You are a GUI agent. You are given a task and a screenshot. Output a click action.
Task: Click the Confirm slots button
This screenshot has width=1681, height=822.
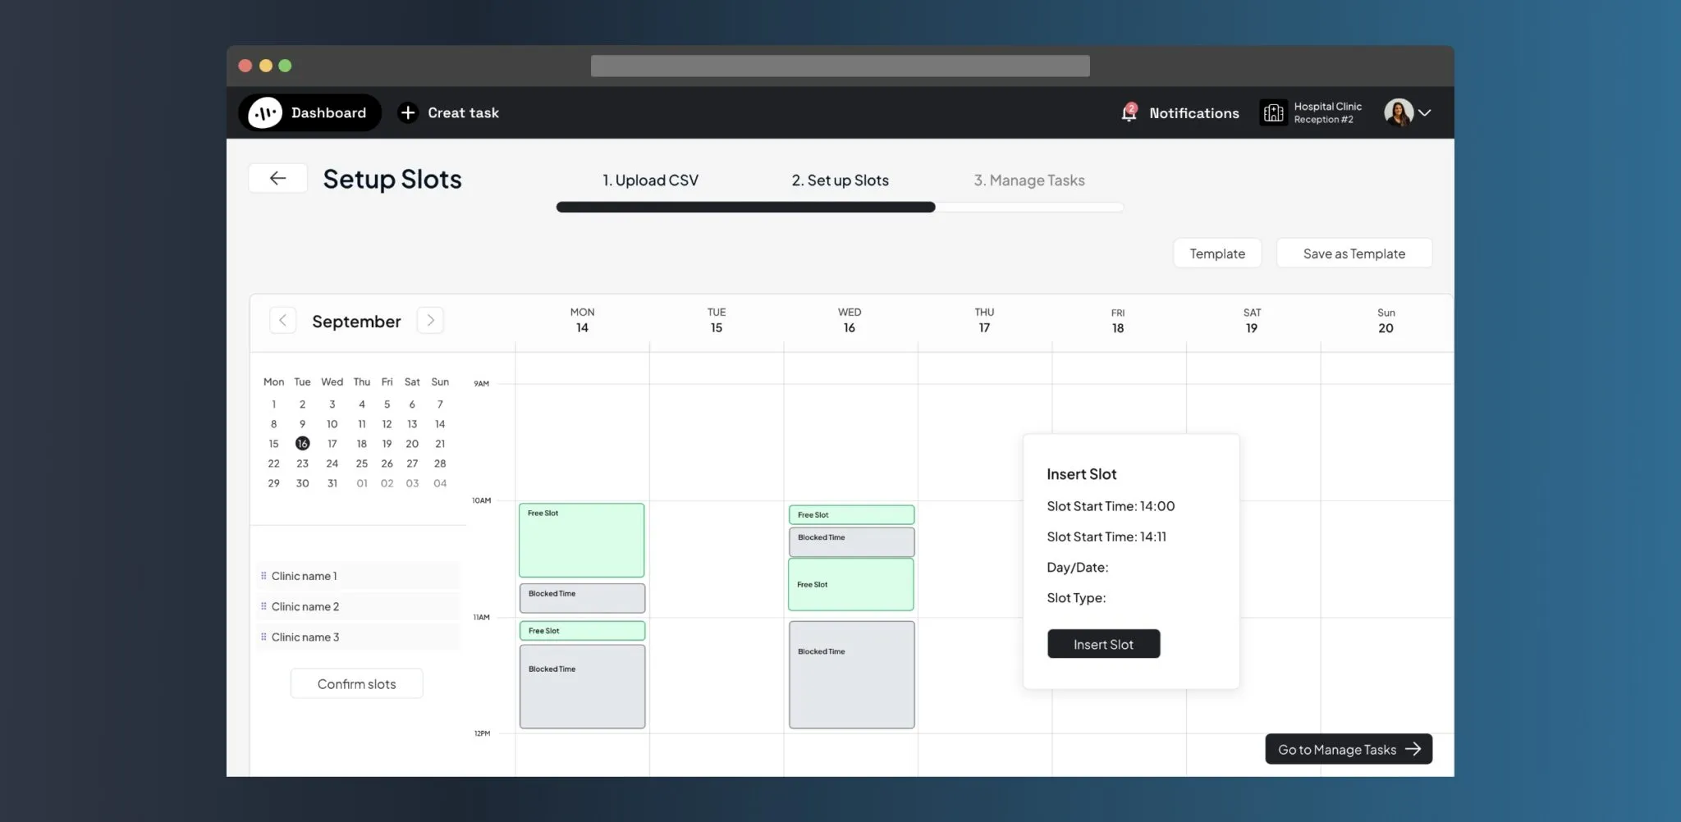(357, 683)
